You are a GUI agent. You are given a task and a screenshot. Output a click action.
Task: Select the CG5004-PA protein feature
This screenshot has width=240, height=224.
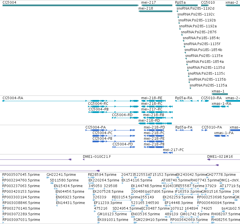(110, 130)
